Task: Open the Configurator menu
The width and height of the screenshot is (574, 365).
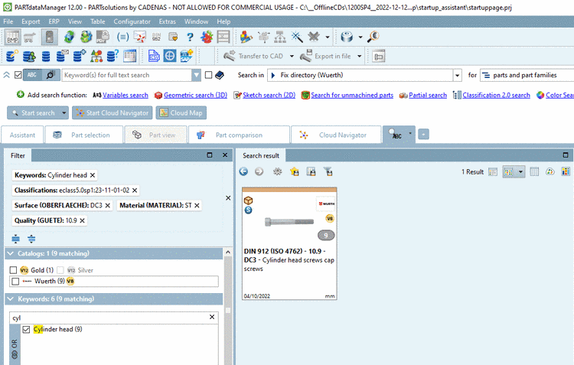Action: coord(132,21)
